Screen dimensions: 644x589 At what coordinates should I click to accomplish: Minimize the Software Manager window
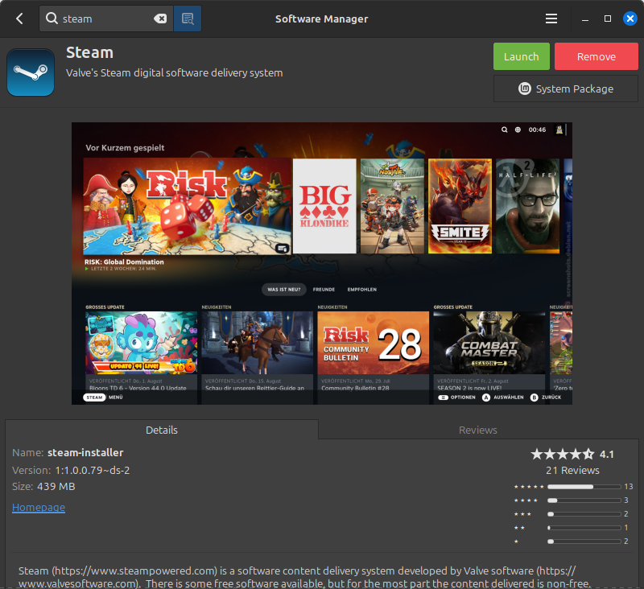pyautogui.click(x=585, y=19)
